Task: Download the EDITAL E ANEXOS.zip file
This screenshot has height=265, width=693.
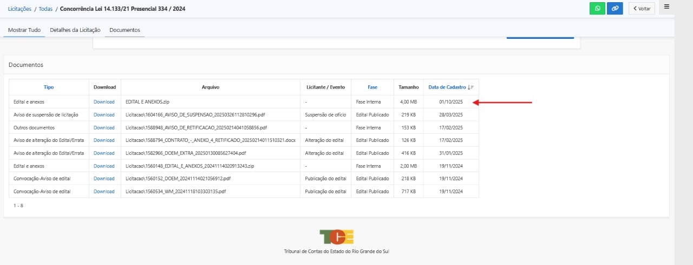Action: (104, 102)
